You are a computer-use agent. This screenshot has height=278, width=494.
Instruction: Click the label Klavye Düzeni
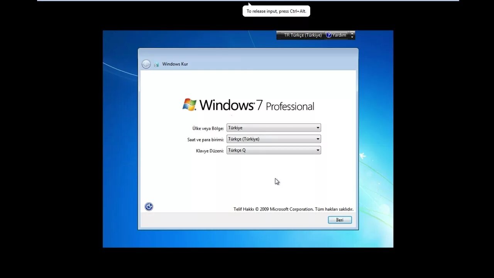pos(210,151)
